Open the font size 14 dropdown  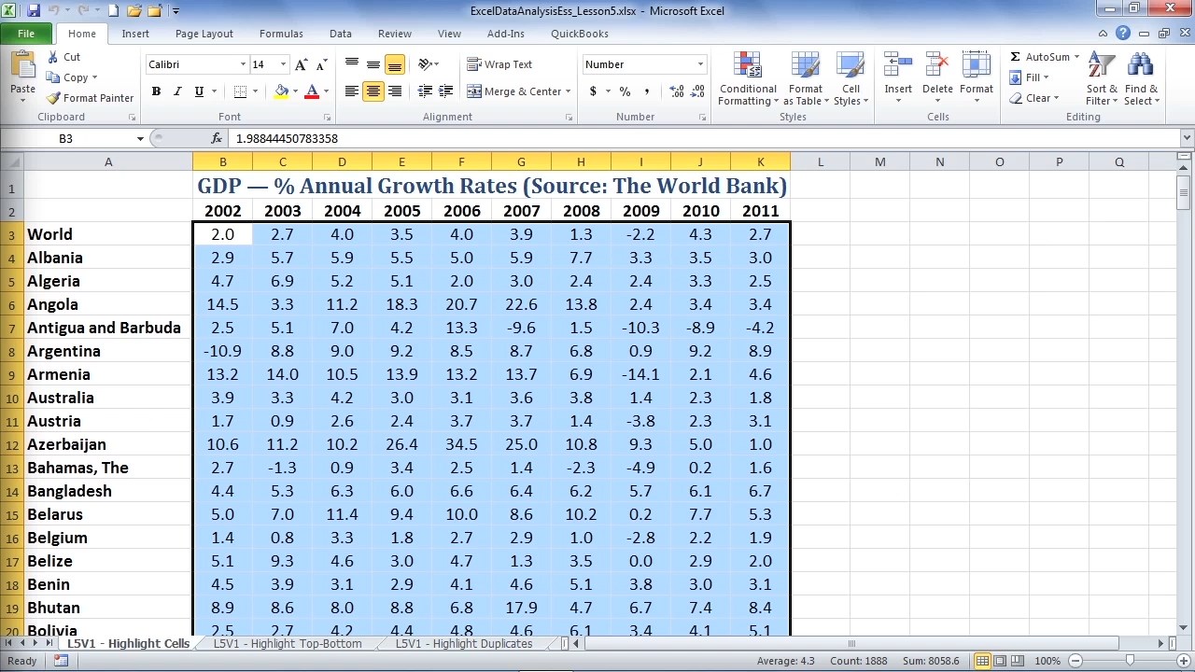coord(283,64)
